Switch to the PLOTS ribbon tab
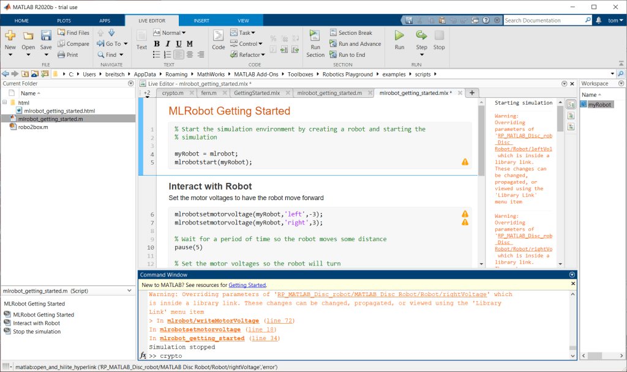The image size is (627, 372). pos(64,20)
